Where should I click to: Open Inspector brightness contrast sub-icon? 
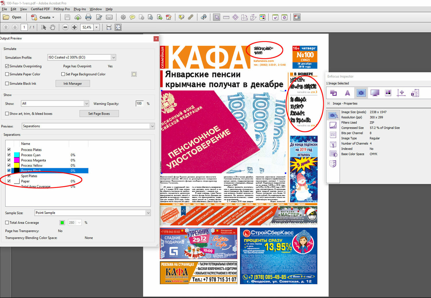tap(333, 154)
